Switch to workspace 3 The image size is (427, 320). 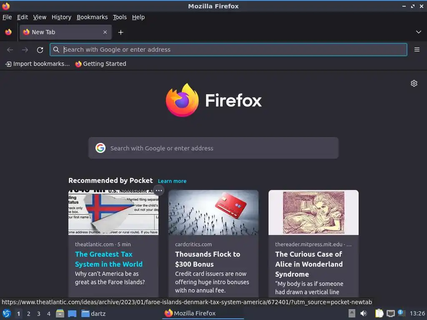(x=39, y=314)
